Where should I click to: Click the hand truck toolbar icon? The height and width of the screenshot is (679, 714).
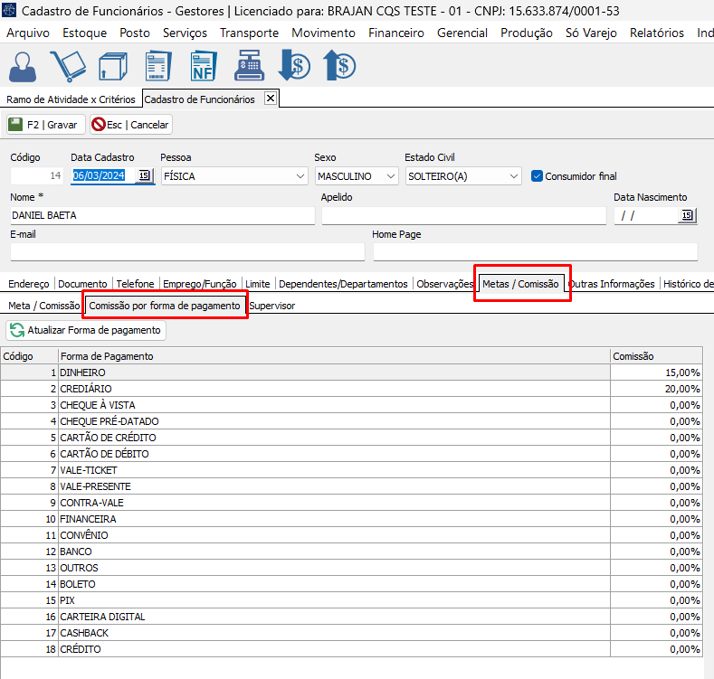click(67, 66)
